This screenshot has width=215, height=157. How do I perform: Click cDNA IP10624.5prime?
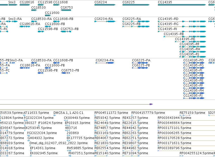50,123
